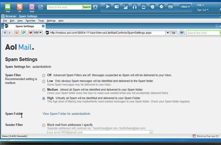Click the new tab plus icon
The image size is (221, 145).
click(x=217, y=27)
